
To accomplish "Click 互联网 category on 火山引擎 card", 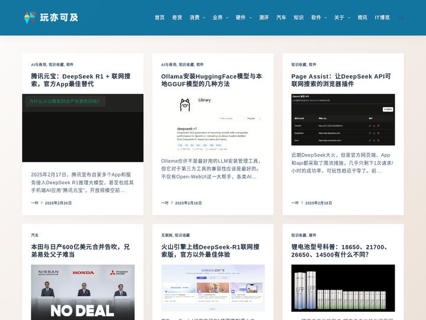I will tap(167, 235).
